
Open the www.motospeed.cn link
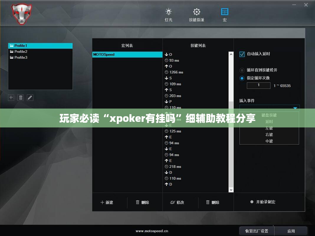click(152, 231)
